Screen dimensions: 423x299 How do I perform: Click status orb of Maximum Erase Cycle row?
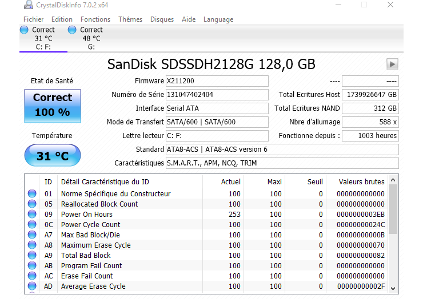click(x=32, y=245)
